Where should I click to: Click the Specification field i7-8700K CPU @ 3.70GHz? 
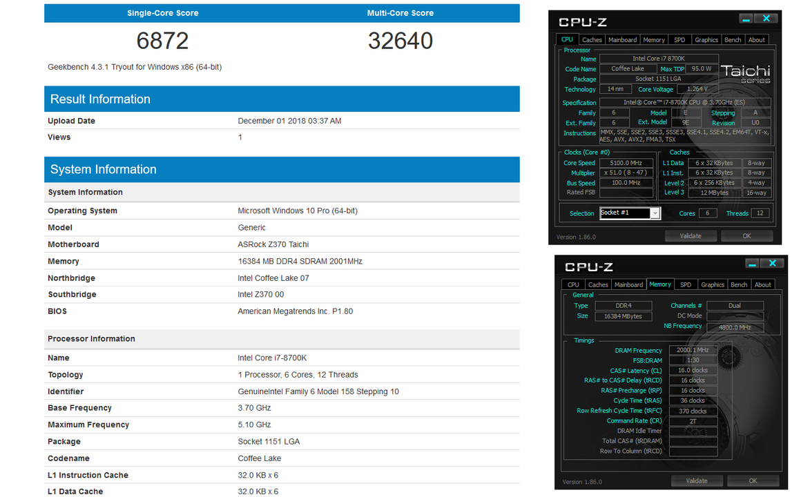tap(684, 103)
